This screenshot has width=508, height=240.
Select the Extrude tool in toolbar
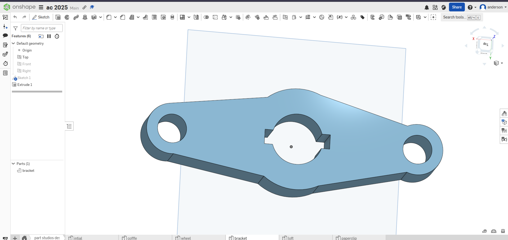[x=58, y=17]
